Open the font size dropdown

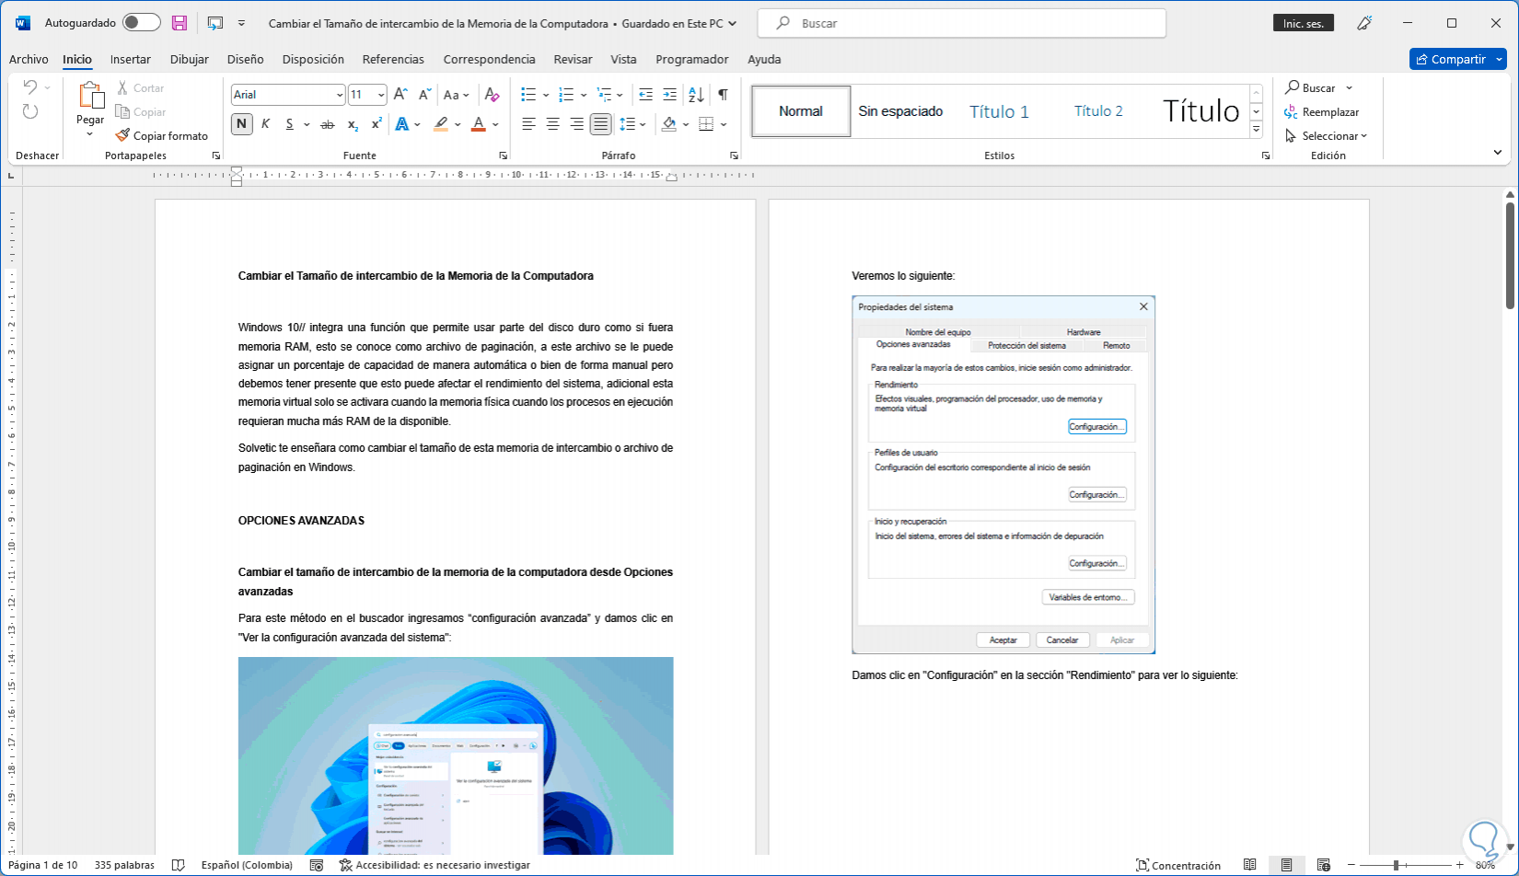coord(381,95)
